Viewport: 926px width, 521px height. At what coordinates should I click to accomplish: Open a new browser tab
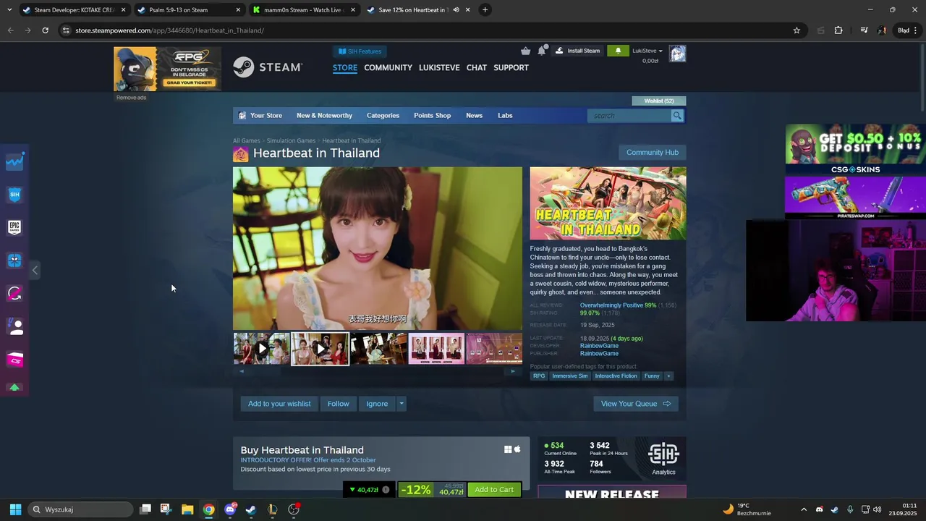[x=485, y=10]
